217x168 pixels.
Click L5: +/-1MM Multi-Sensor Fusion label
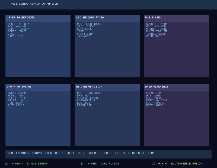(x=177, y=164)
